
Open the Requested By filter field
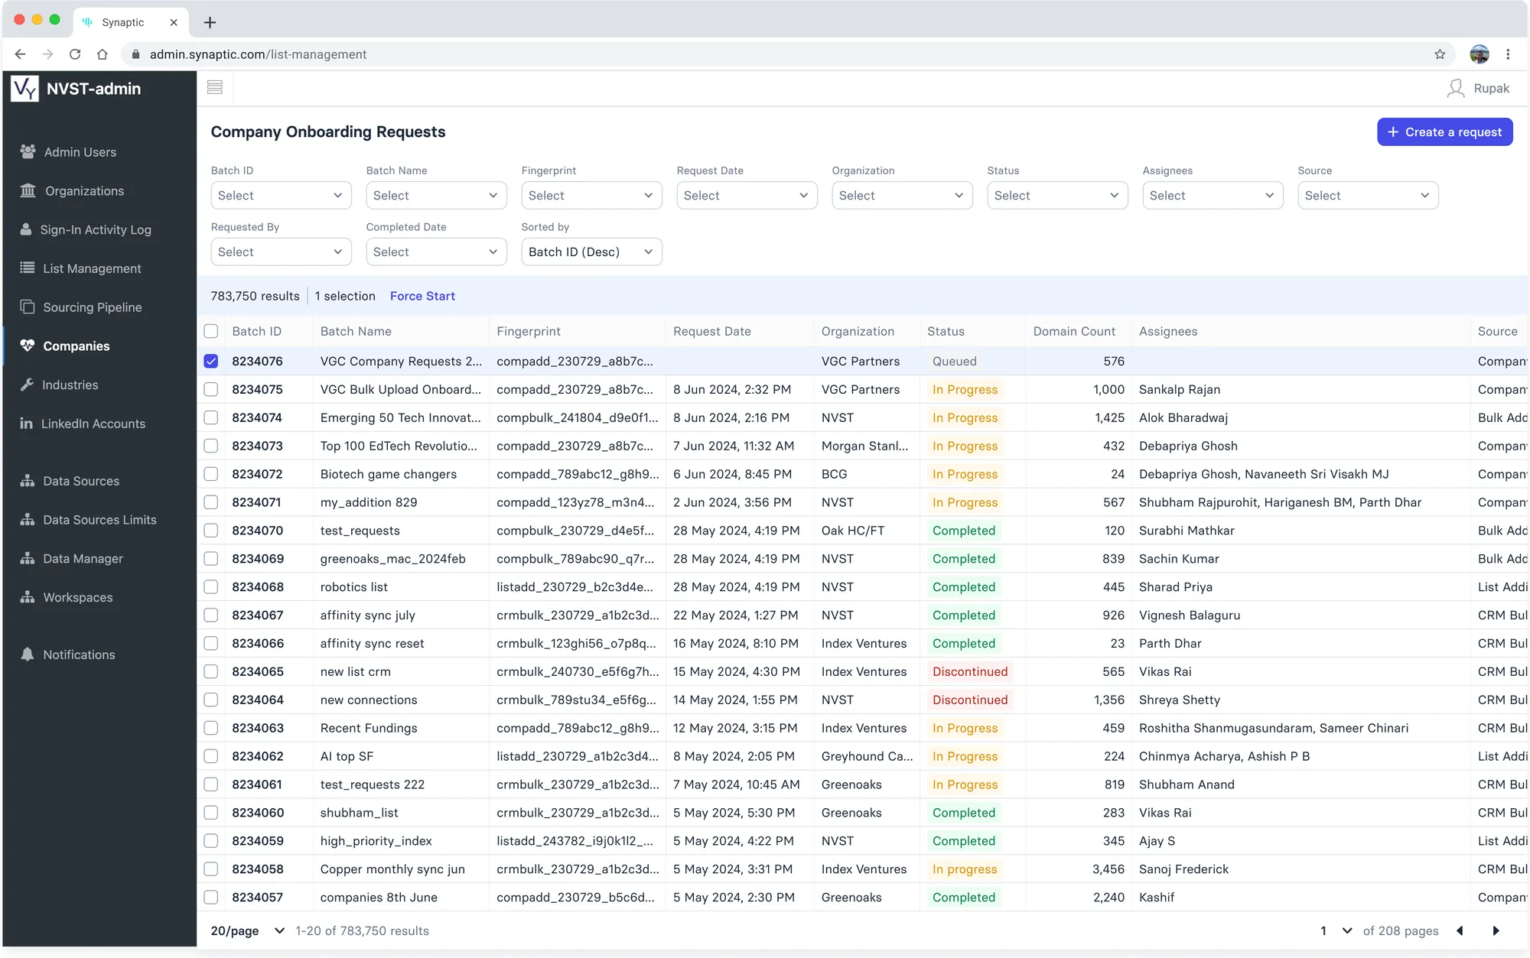tap(281, 252)
